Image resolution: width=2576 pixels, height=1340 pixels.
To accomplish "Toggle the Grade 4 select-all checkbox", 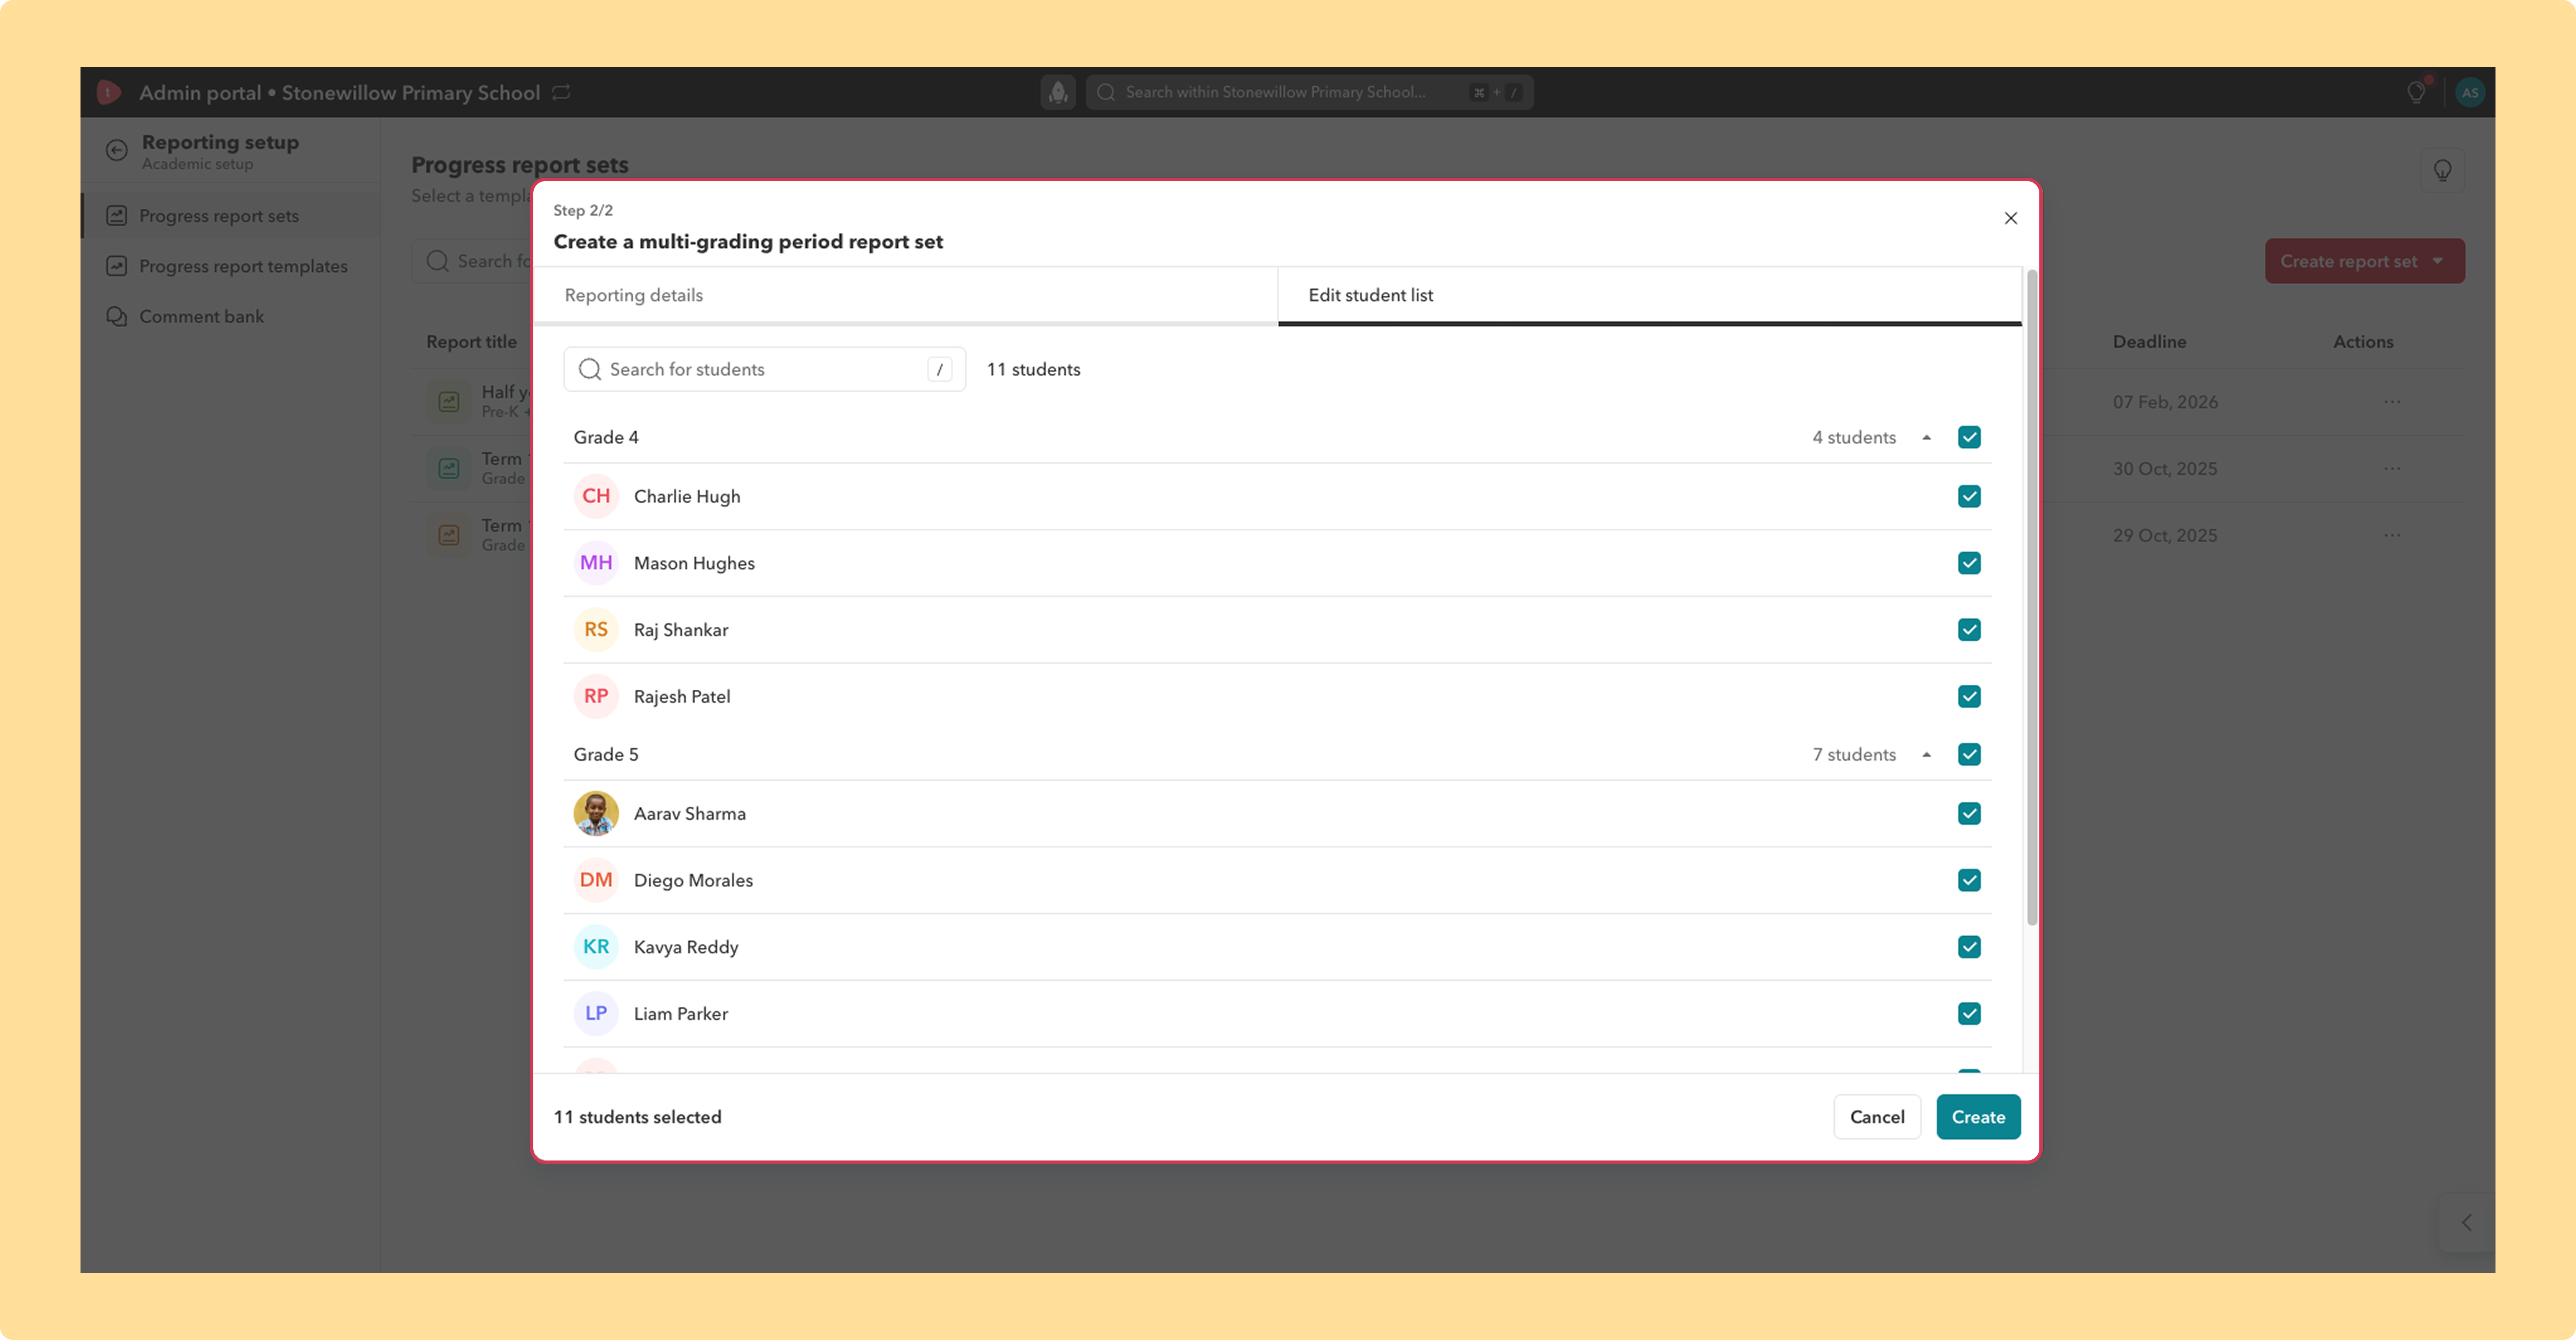I will 1969,437.
